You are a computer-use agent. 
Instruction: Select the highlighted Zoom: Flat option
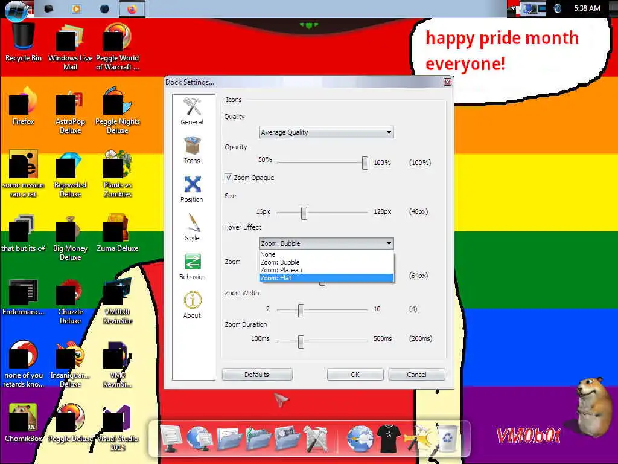pos(326,278)
